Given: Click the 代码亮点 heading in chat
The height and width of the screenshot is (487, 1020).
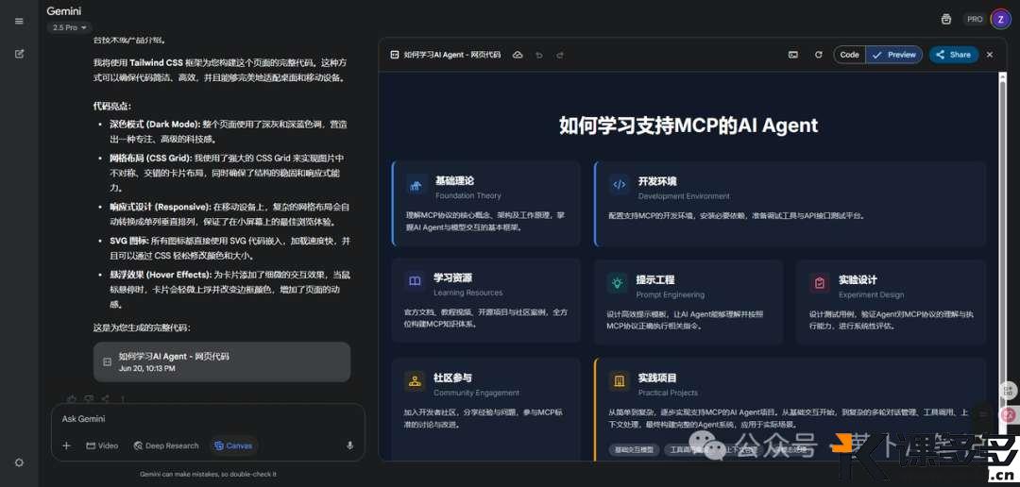Looking at the screenshot, I should coord(112,106).
